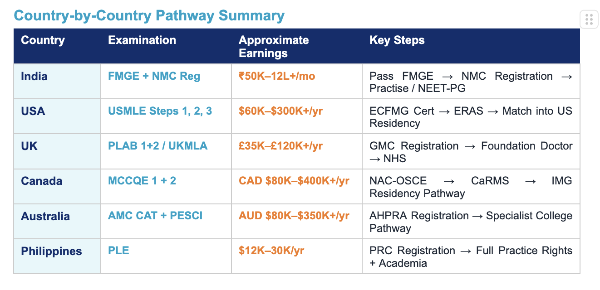The width and height of the screenshot is (600, 290).
Task: Click the Philippines country cell
Action: click(51, 251)
